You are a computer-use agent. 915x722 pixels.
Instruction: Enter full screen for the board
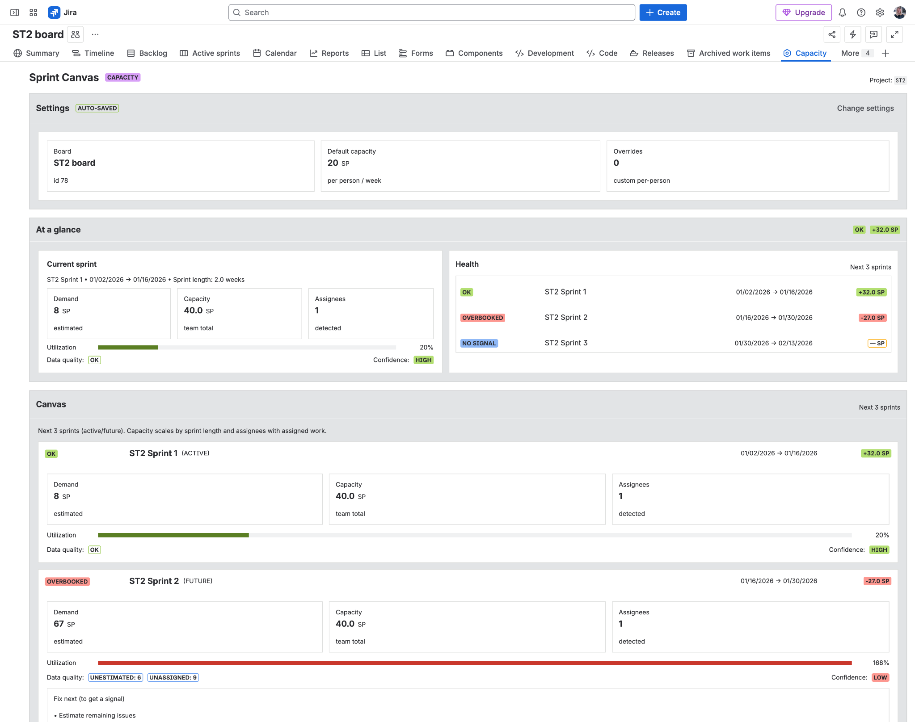[x=894, y=34]
